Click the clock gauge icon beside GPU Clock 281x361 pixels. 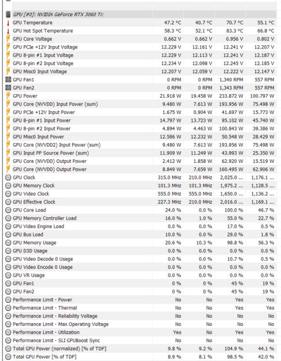click(8, 178)
